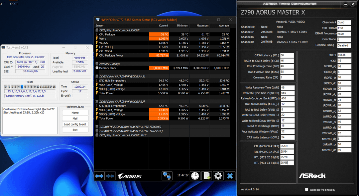Click the VCCSA sensor row
This screenshot has width=359, height=196.
(x=162, y=43)
